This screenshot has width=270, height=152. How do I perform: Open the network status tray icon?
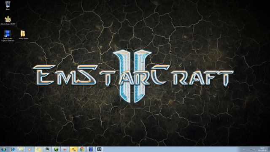tap(251, 149)
